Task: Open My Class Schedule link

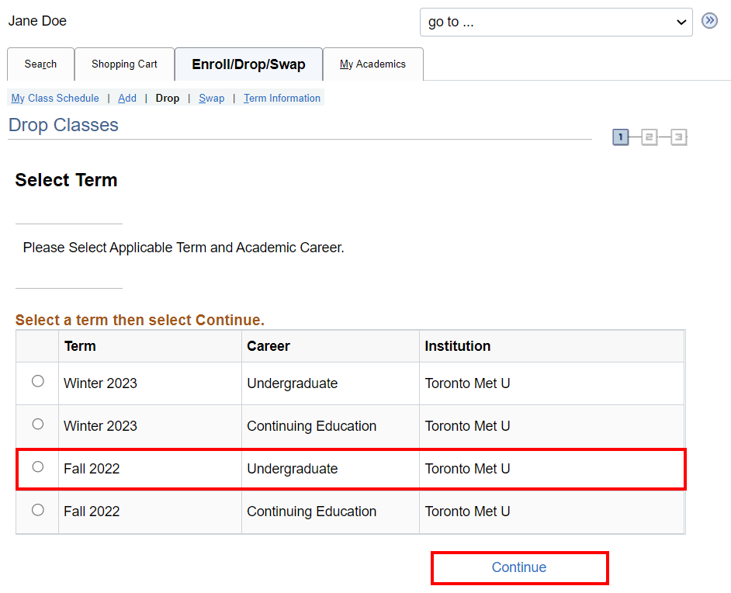Action: (x=55, y=99)
